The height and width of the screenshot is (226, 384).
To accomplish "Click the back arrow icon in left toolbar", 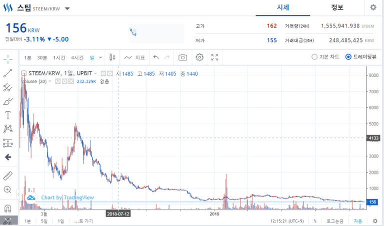I will (x=8, y=157).
